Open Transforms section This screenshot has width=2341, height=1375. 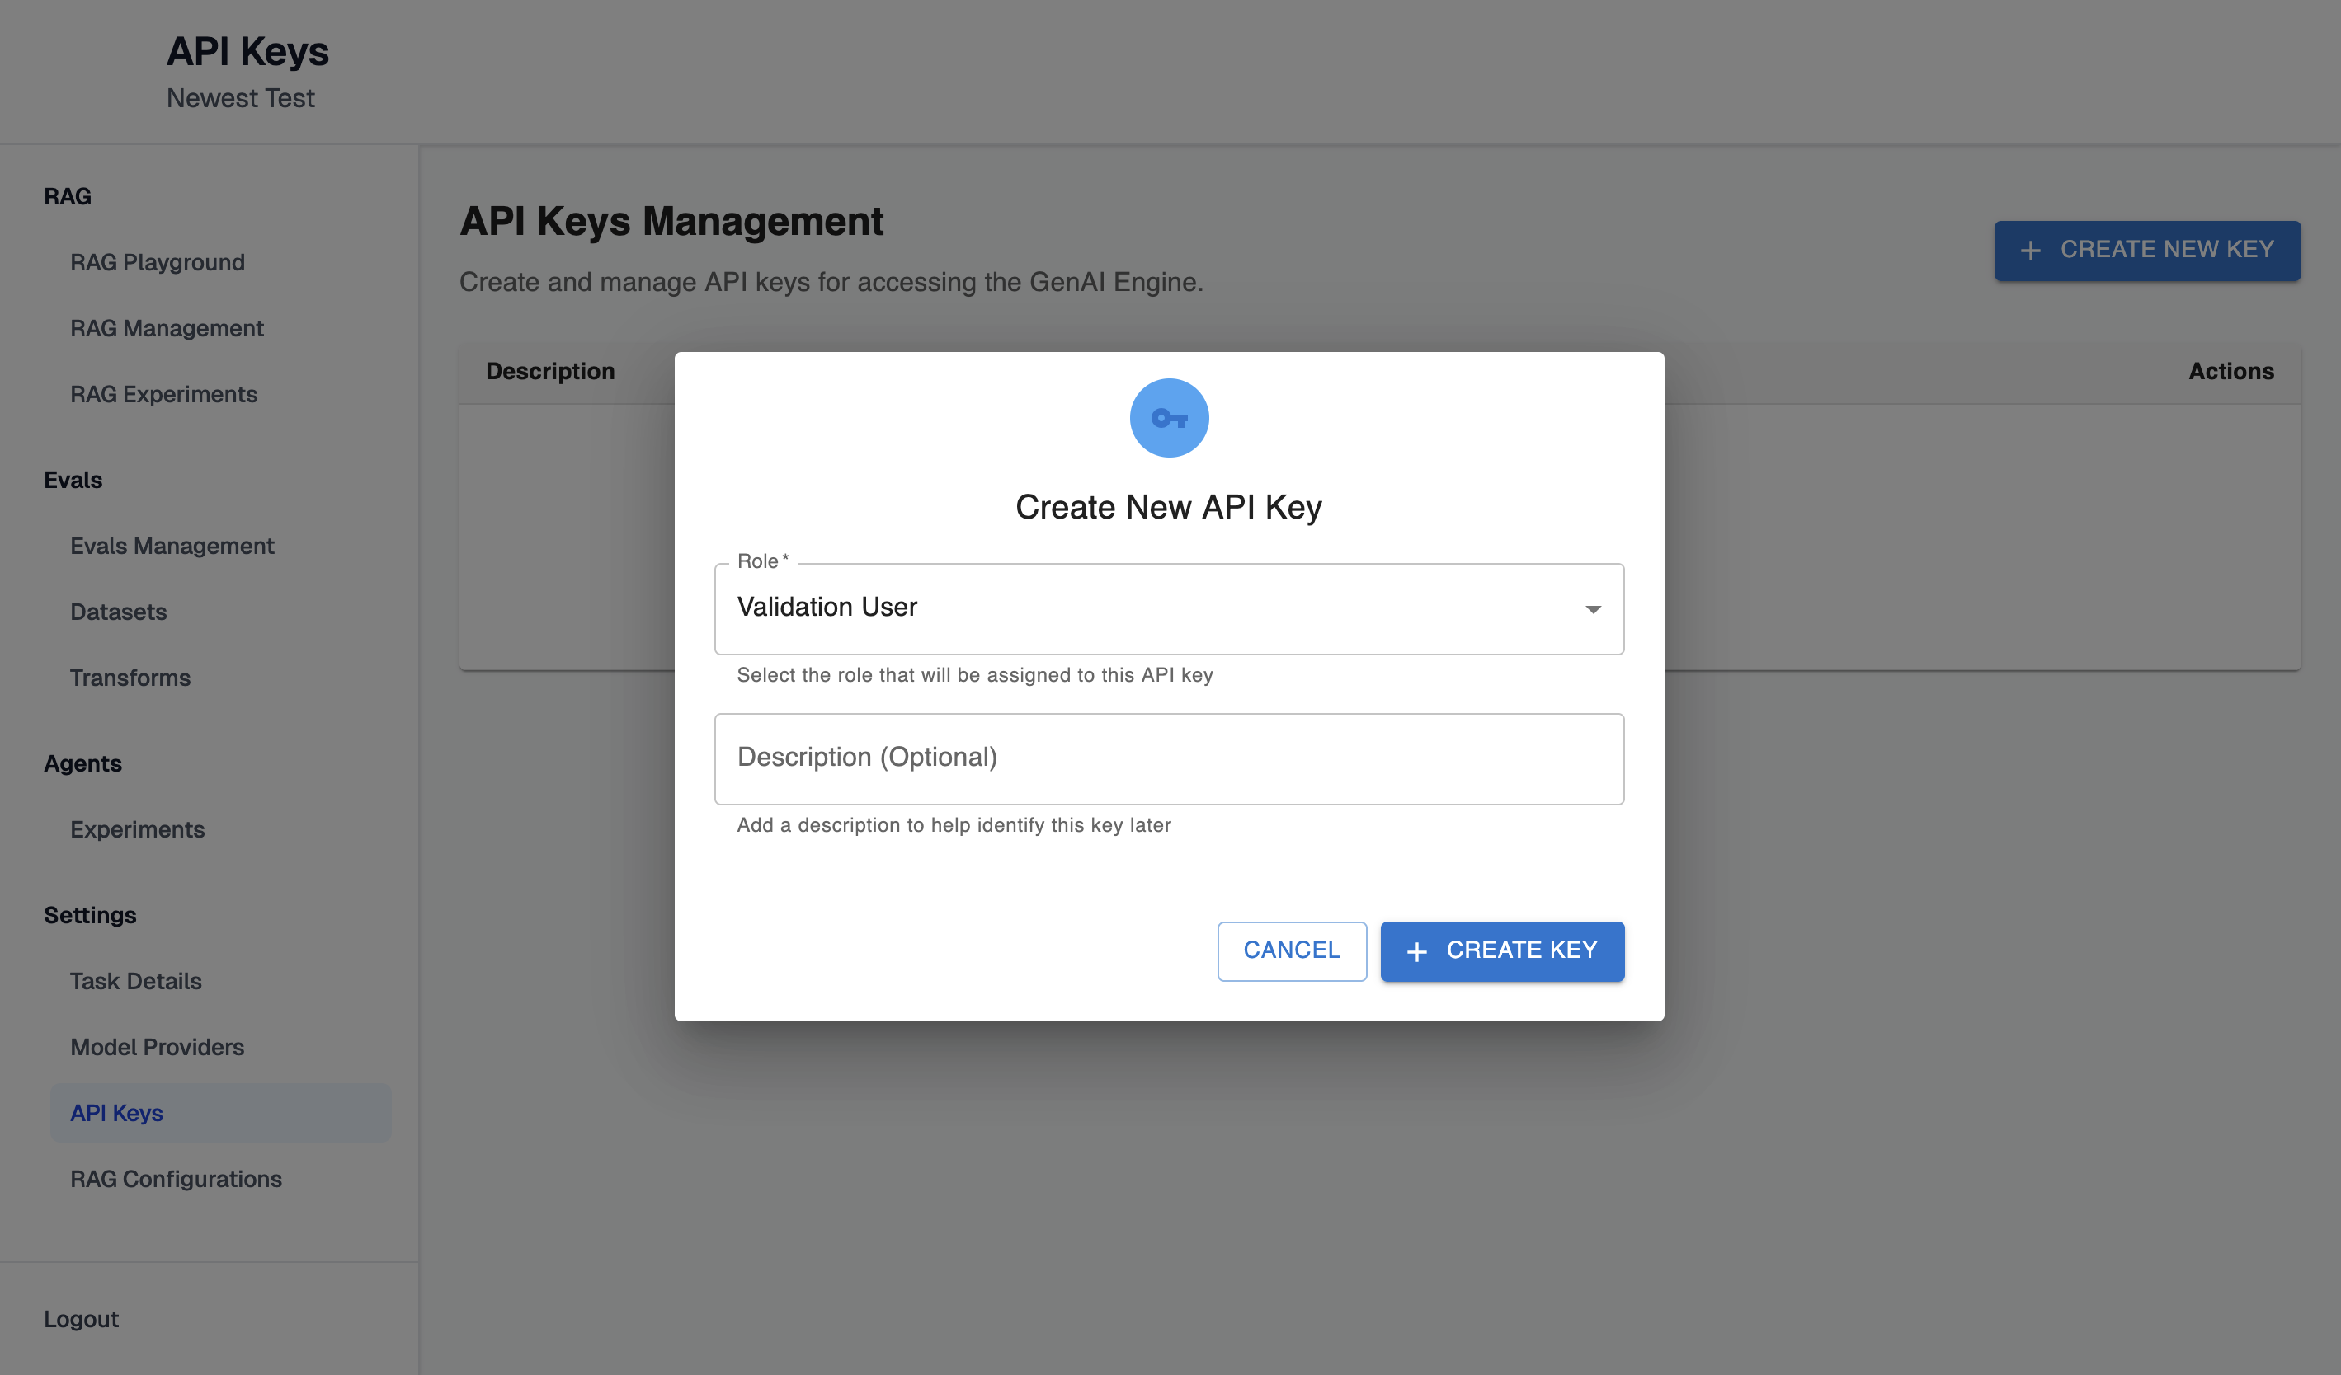[130, 678]
